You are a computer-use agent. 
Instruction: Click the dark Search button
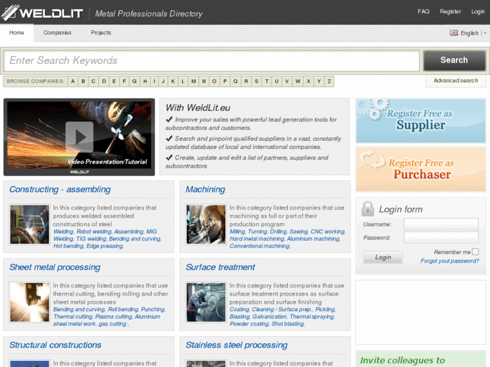click(454, 60)
